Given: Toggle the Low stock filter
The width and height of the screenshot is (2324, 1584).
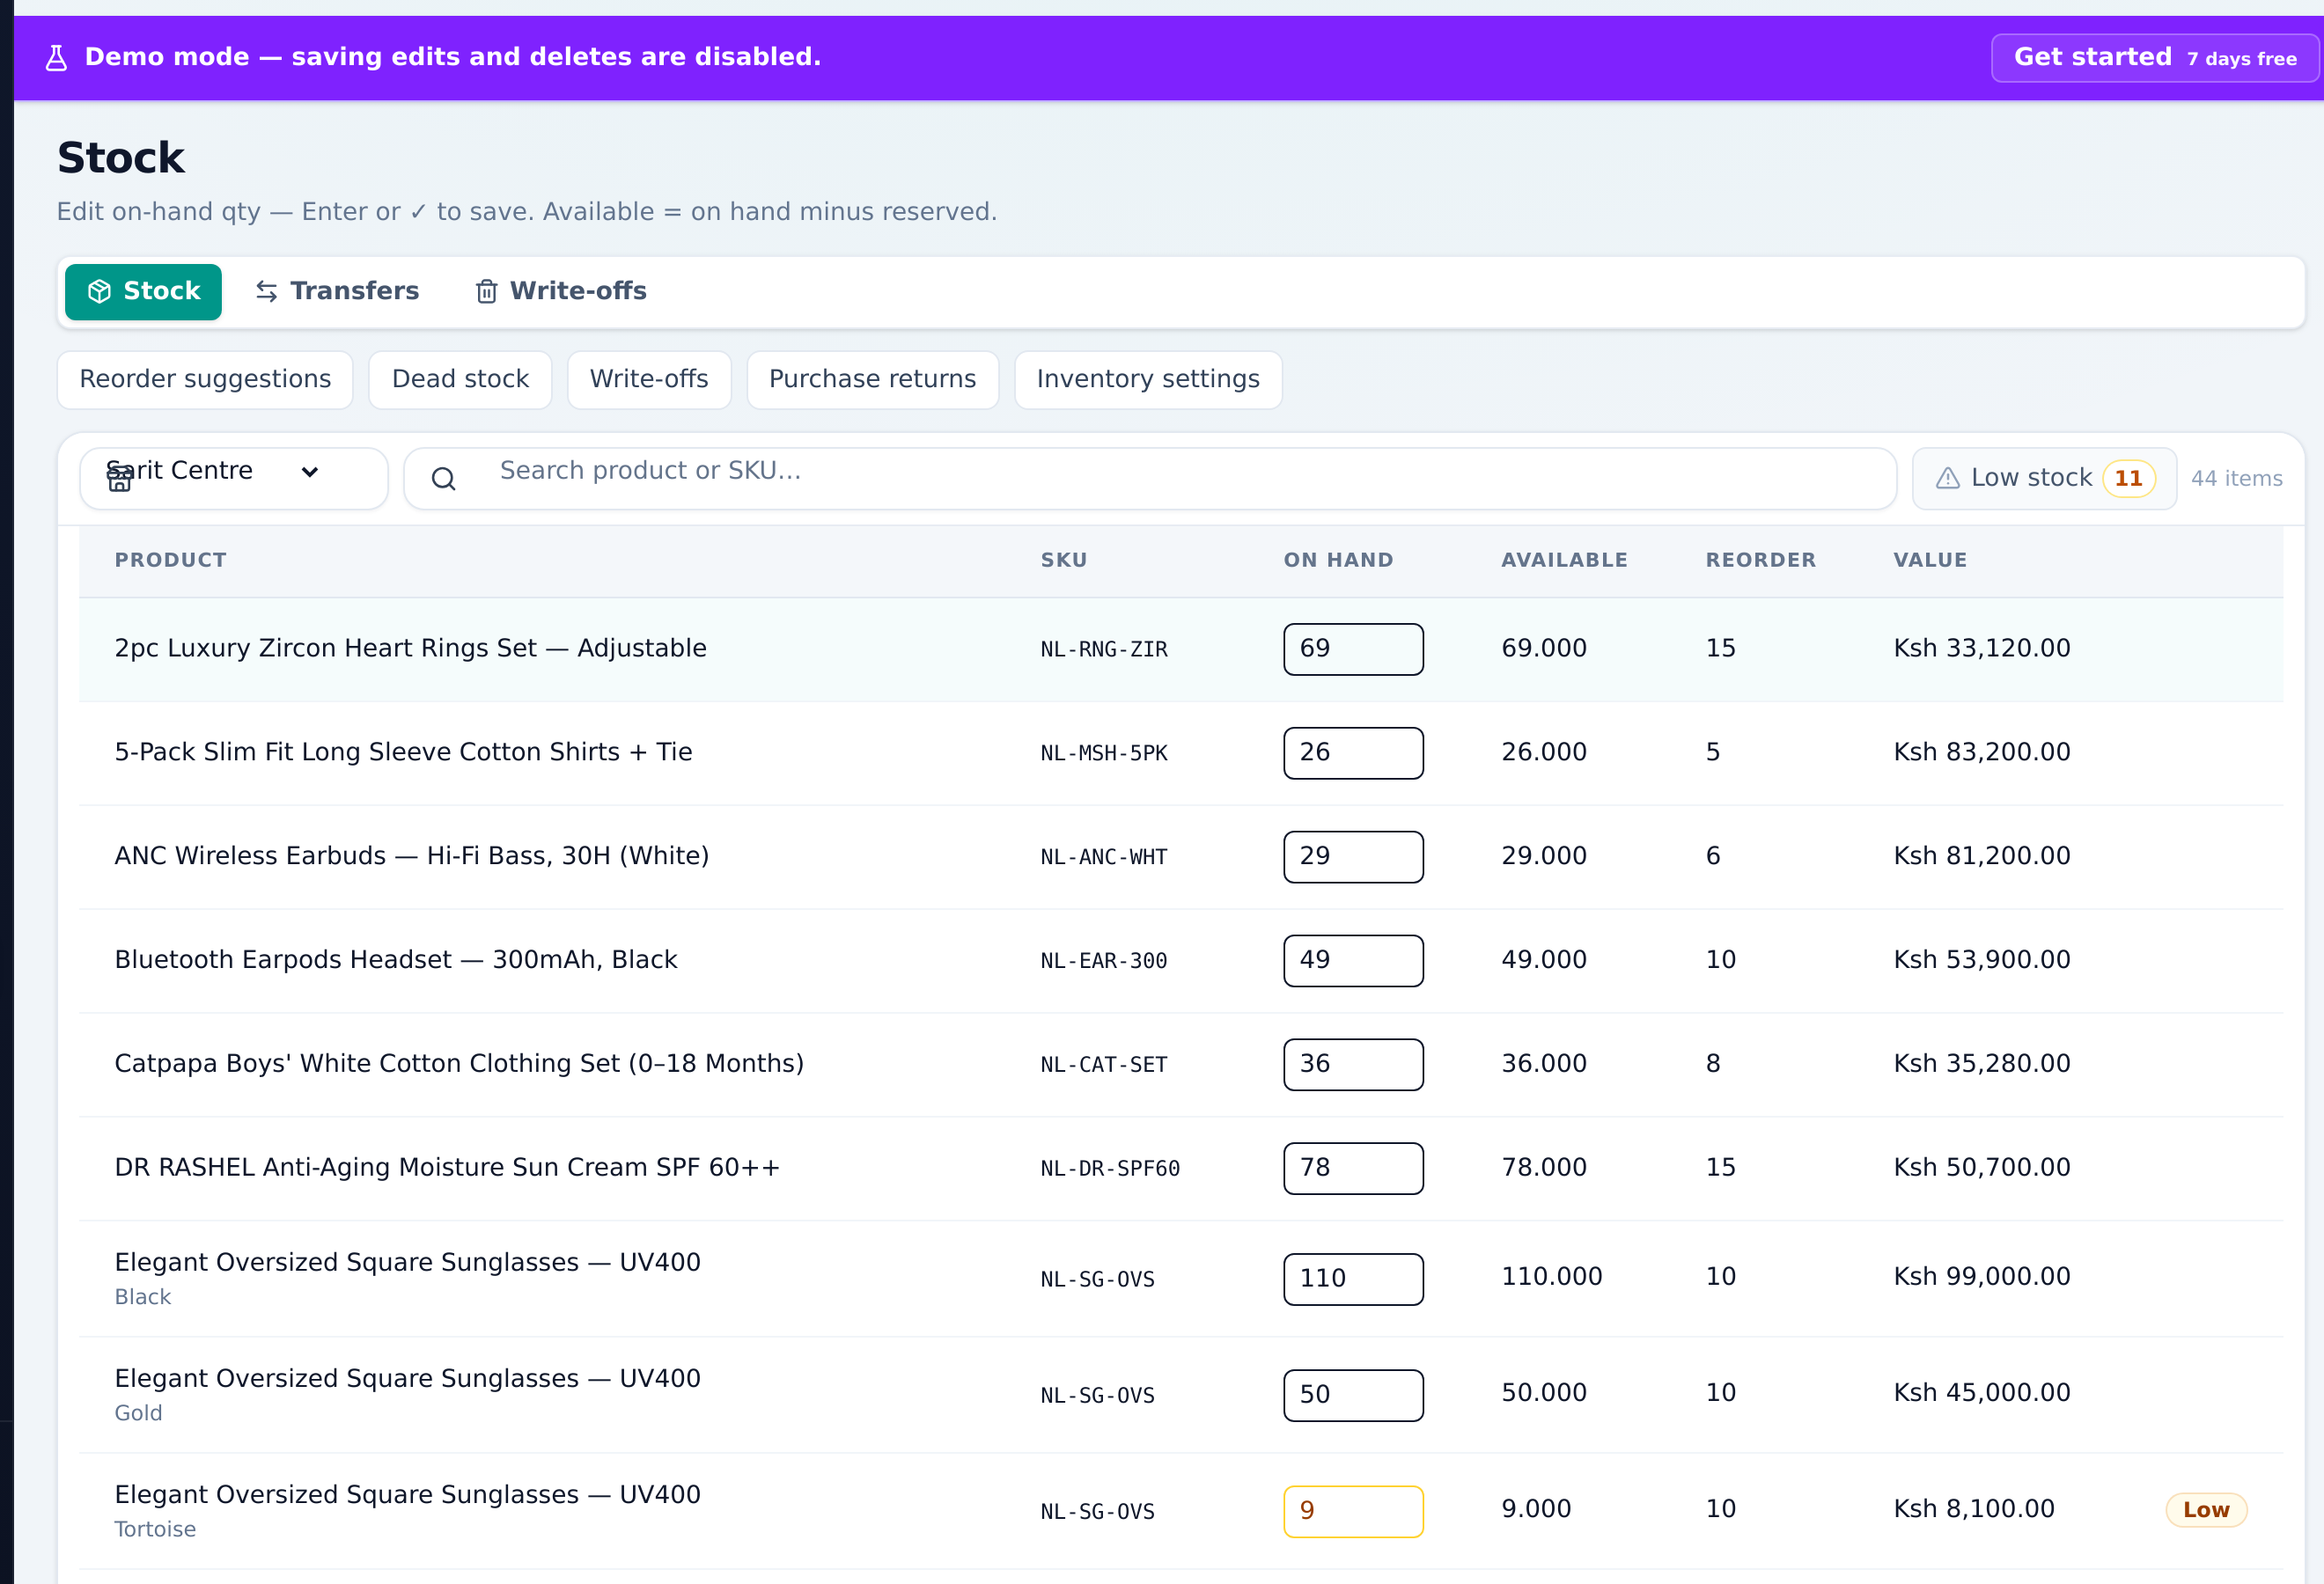Looking at the screenshot, I should [2044, 479].
